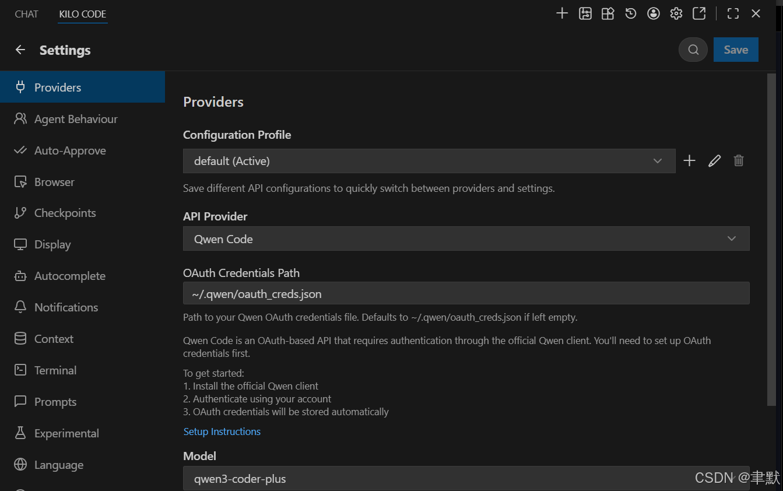
Task: Close the Kilo Code panel with X
Action: [x=756, y=13]
